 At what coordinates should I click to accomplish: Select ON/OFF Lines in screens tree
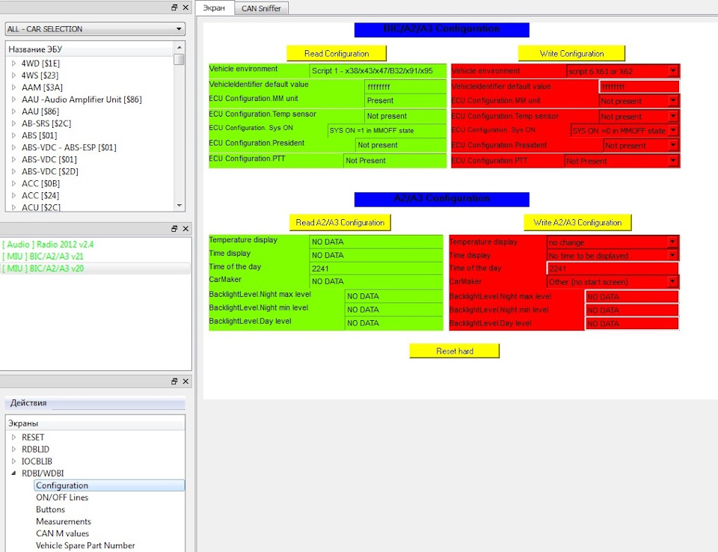tap(62, 497)
